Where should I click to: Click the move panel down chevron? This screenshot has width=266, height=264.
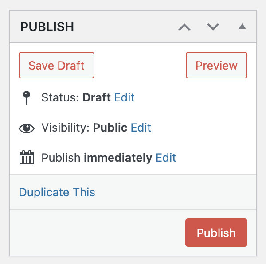pos(213,27)
